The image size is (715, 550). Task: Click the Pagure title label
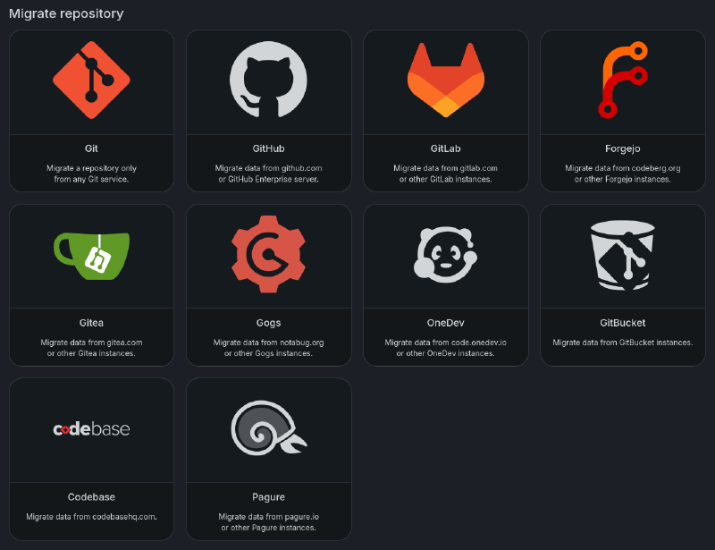click(268, 497)
